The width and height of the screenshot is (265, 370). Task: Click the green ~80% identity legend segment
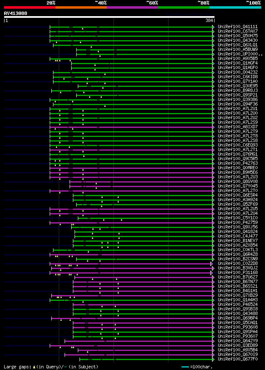click(184, 7)
